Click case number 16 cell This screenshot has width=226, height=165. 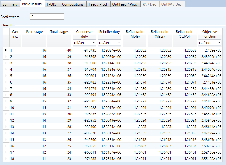(x=15, y=146)
